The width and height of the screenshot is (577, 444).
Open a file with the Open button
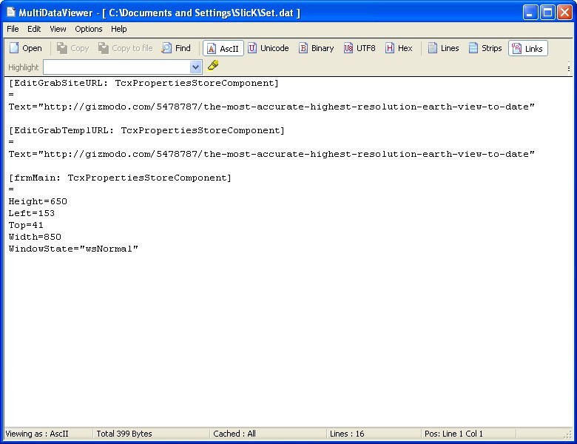(x=25, y=48)
